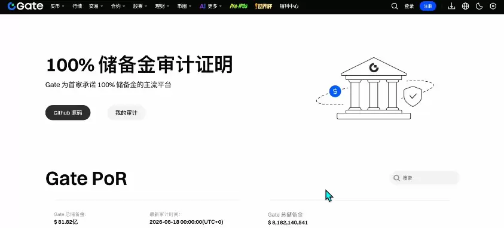Click the 我的审计 button

126,113
